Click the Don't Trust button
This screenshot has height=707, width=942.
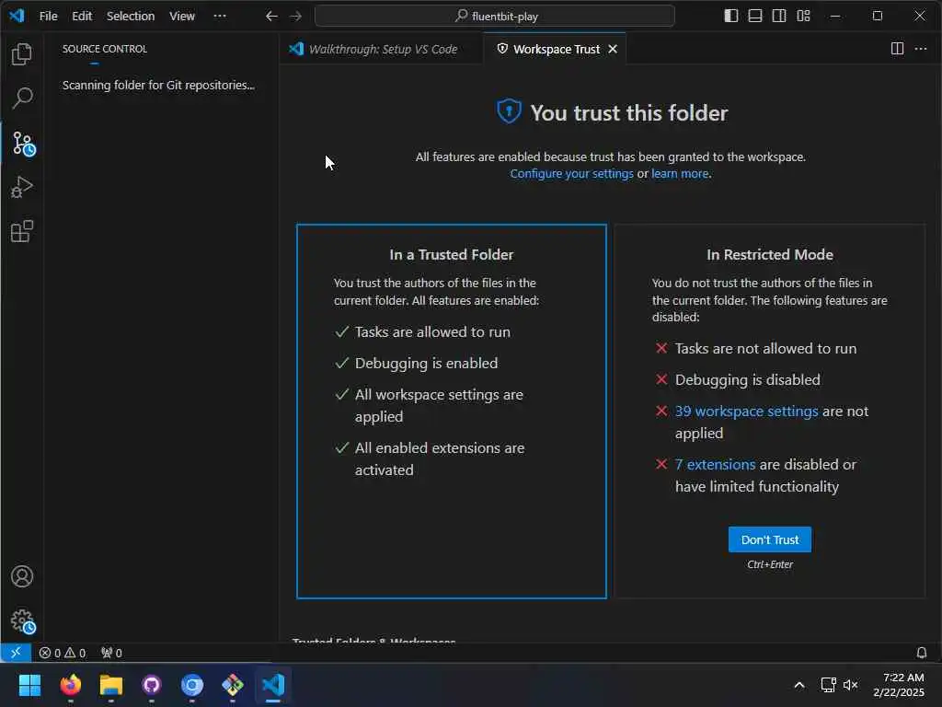(x=770, y=539)
